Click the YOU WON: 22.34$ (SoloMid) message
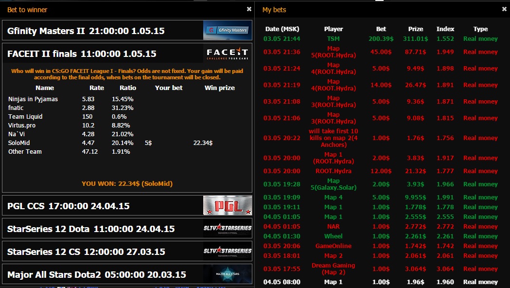510x288 pixels. tap(127, 183)
